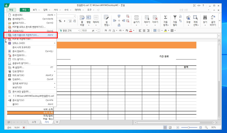The width and height of the screenshot is (227, 133).
Task: Open the 셀 편집 tool
Action: (106, 21)
